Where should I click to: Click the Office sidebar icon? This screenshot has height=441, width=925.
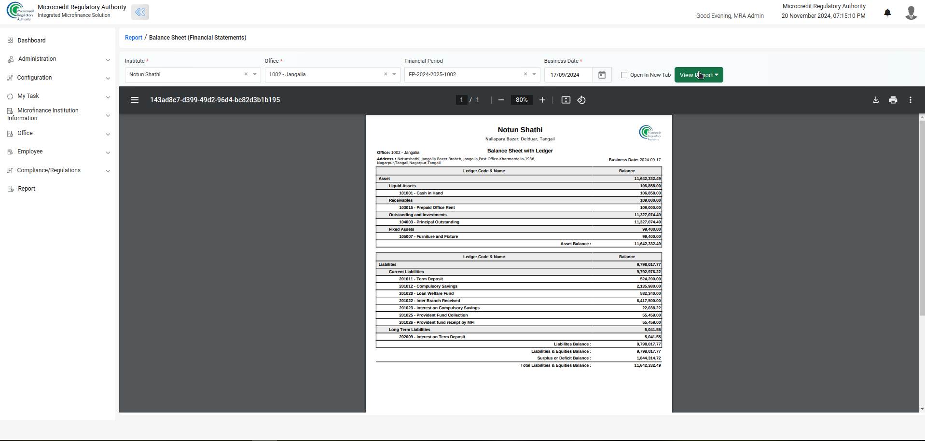(10, 133)
